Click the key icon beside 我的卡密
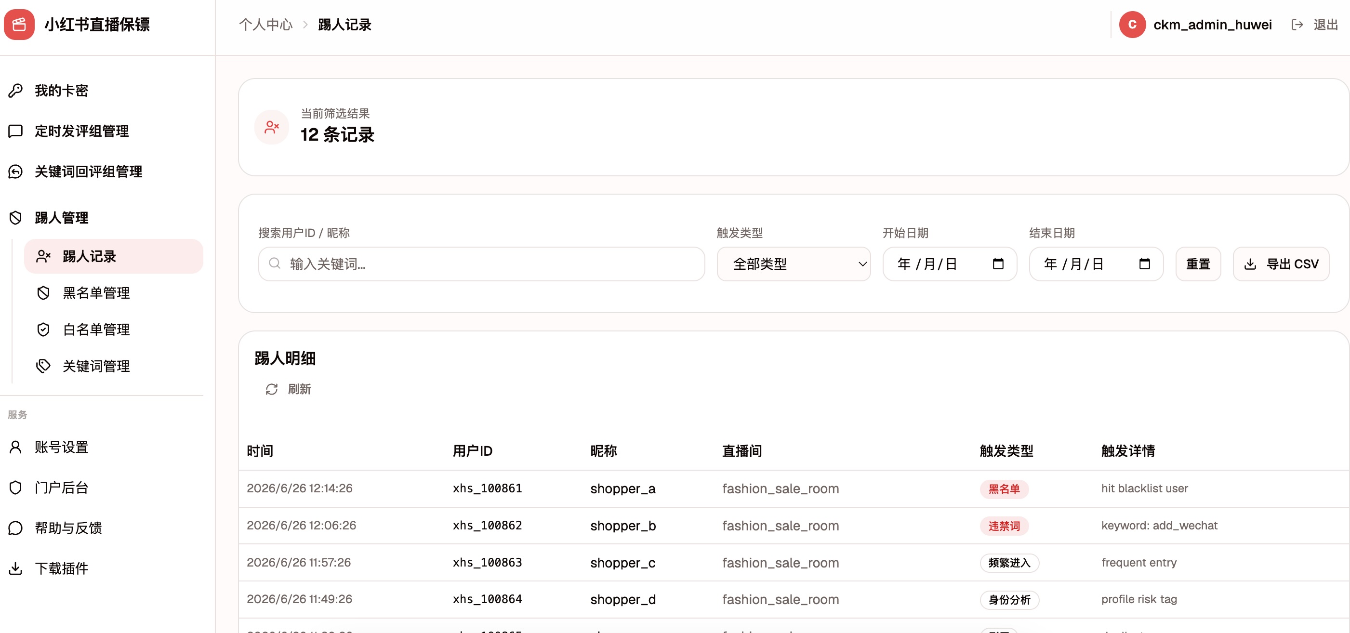This screenshot has height=633, width=1350. coord(16,91)
